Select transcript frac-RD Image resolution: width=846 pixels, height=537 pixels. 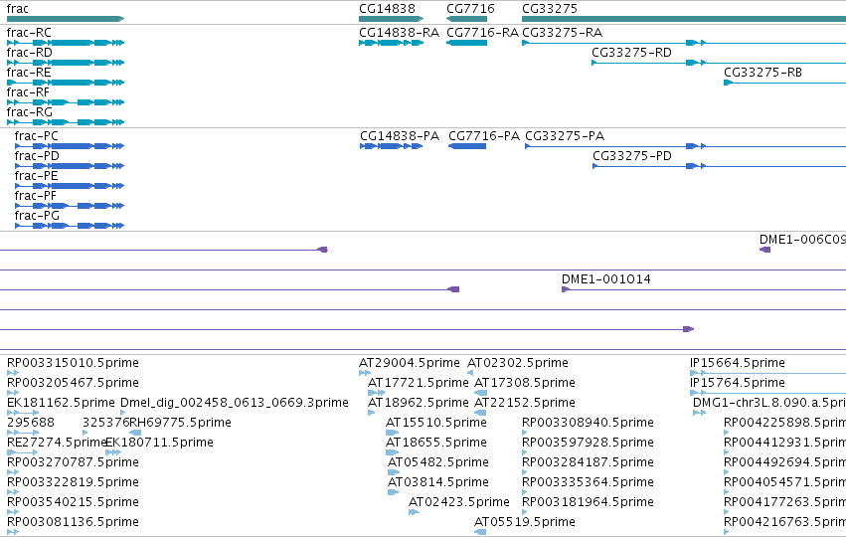point(66,63)
